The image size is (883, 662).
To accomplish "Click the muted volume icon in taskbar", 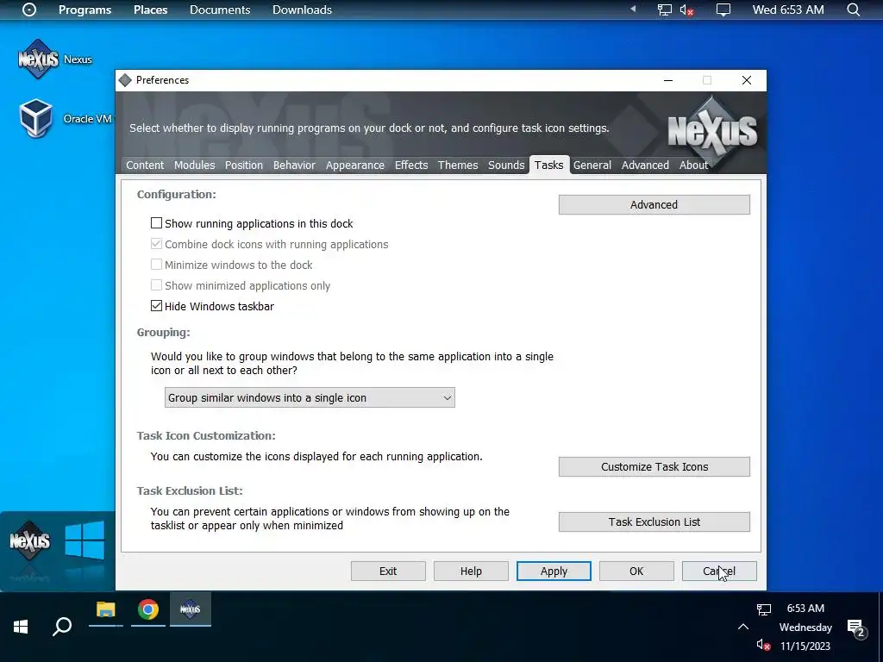I will point(763,645).
